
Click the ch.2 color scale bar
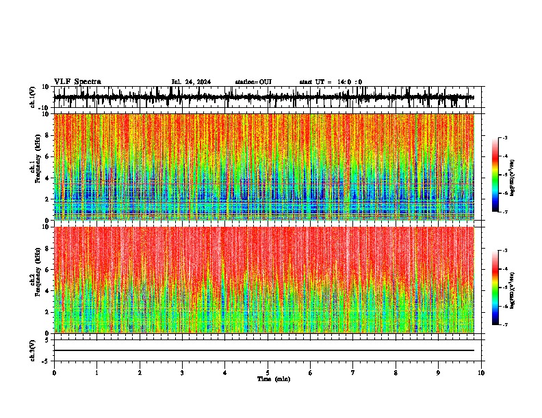[495, 288]
